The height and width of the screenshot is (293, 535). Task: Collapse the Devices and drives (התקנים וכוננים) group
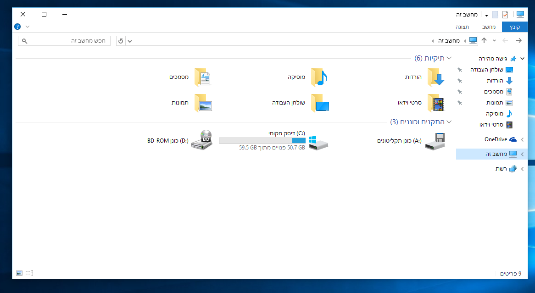pos(449,122)
